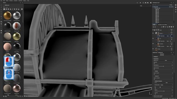The image size is (177, 99).
Task: Open the Window menu
Action: pyautogui.click(x=11, y=1)
